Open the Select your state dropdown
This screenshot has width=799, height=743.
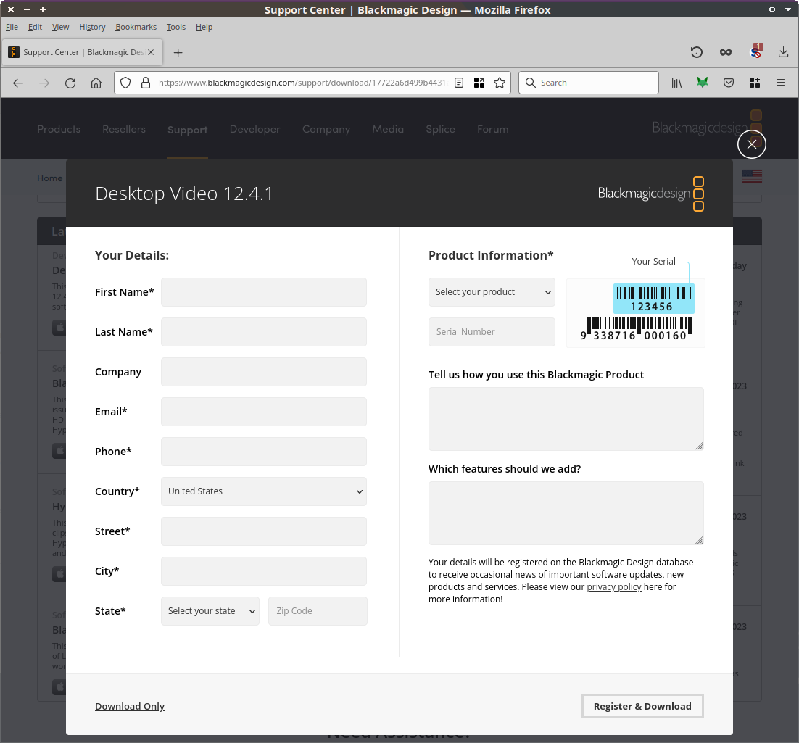click(210, 611)
